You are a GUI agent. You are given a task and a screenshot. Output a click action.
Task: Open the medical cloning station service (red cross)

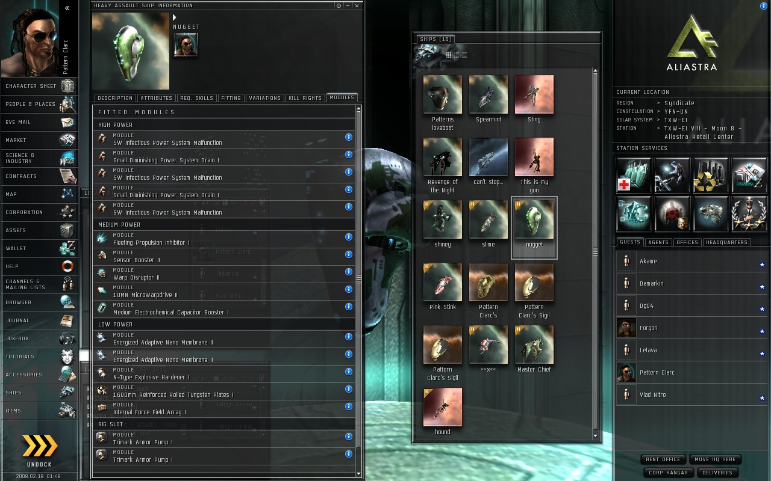click(634, 175)
